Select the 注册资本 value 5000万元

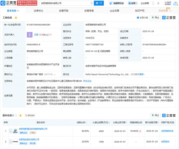pos(90,38)
